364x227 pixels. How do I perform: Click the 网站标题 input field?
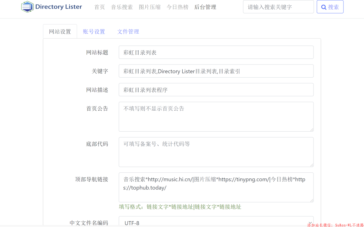[216, 52]
